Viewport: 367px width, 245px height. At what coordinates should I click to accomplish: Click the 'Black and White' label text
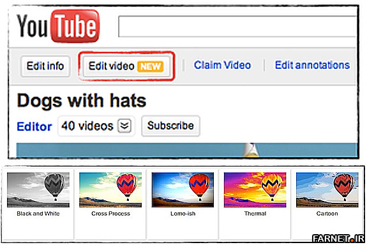38,213
